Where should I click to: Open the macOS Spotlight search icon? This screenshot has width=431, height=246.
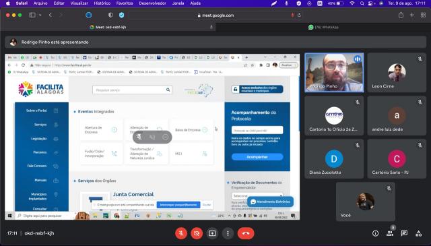point(362,3)
